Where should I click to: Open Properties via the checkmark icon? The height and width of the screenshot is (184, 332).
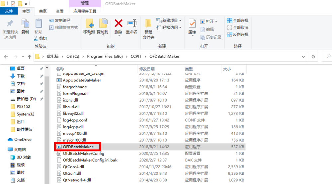click(x=192, y=24)
